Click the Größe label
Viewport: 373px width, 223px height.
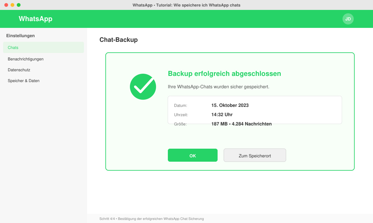pos(180,124)
